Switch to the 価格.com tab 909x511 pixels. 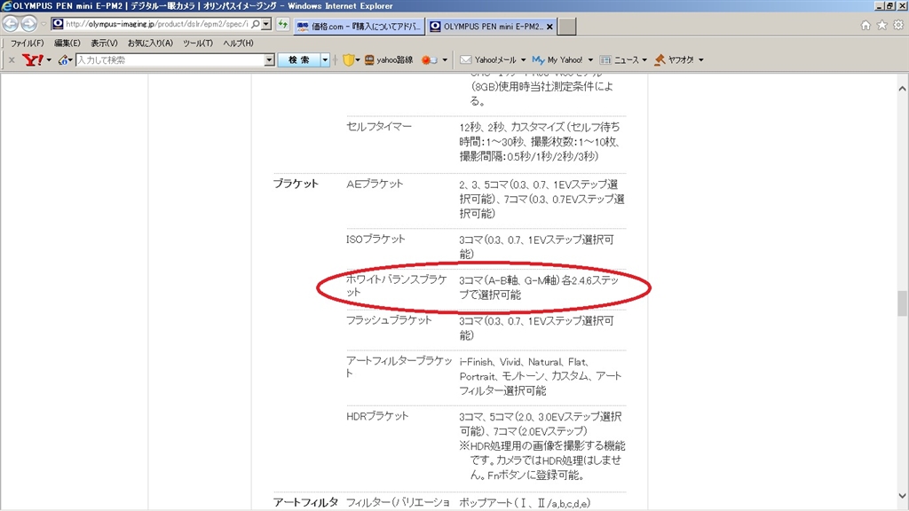tap(359, 27)
